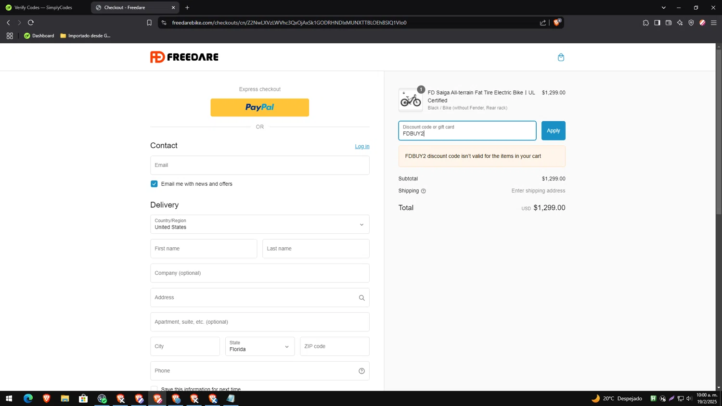Open a new browser tab
The image size is (722, 406).
(187, 8)
